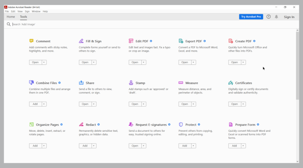Click the Measure ruler icon

point(181,83)
